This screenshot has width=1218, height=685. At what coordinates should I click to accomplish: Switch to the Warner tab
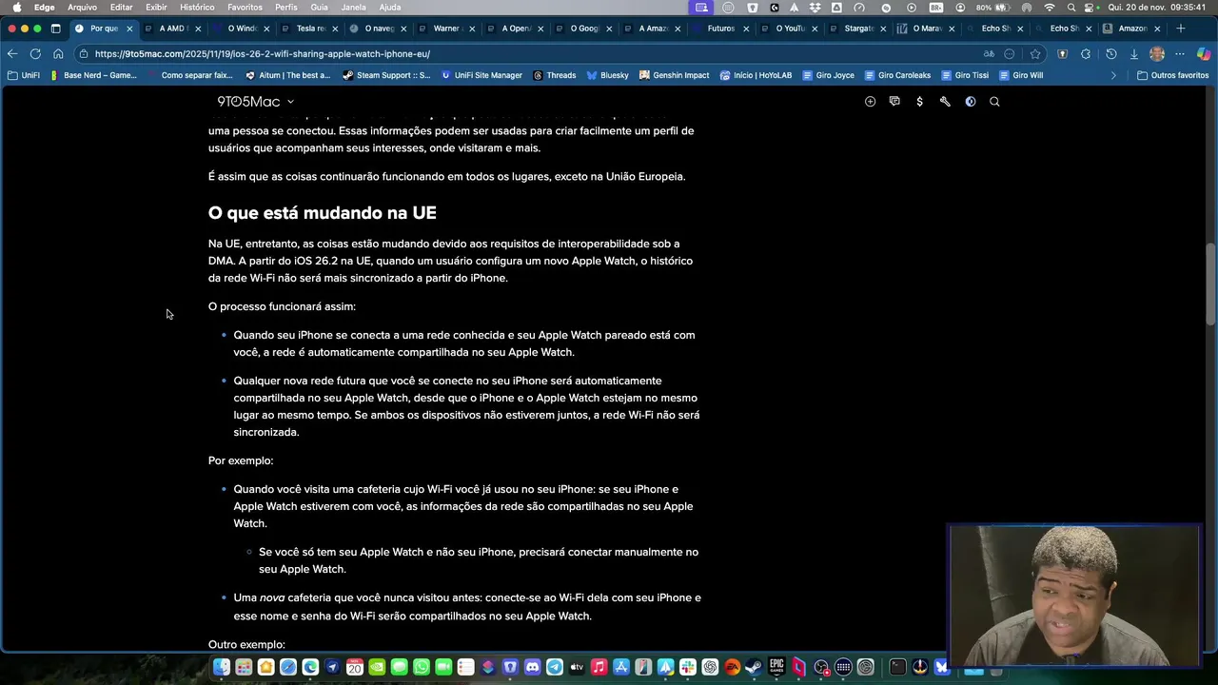(445, 29)
